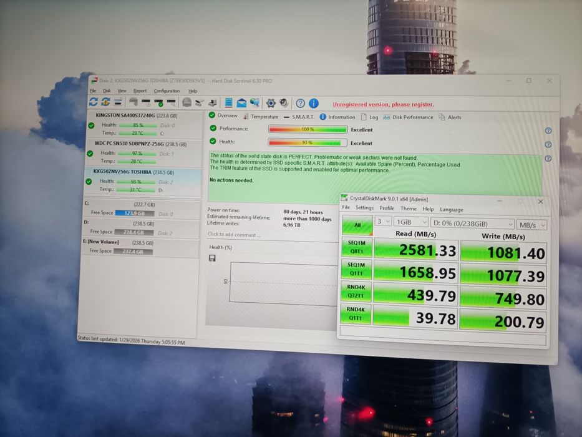The image size is (582, 437).
Task: Click the blue envelope email icon
Action: (241, 103)
